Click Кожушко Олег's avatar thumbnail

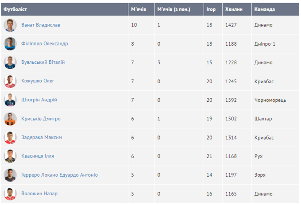point(10,81)
